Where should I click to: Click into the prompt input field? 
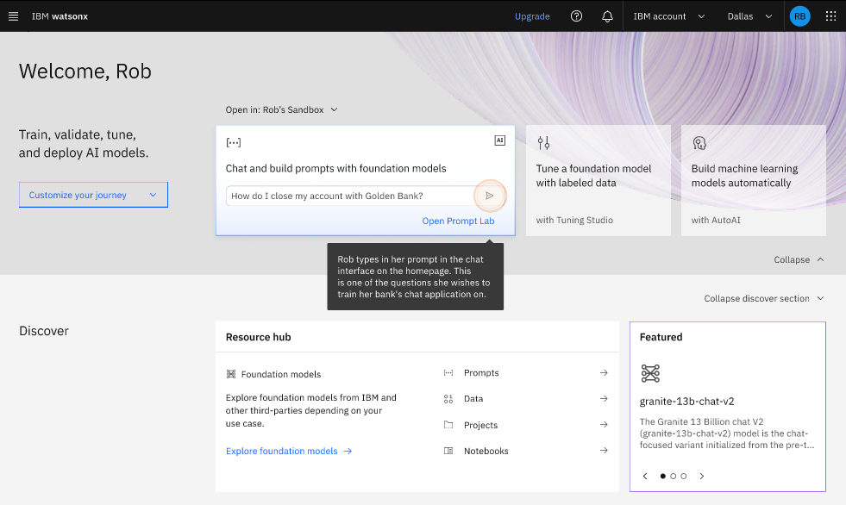pyautogui.click(x=351, y=196)
